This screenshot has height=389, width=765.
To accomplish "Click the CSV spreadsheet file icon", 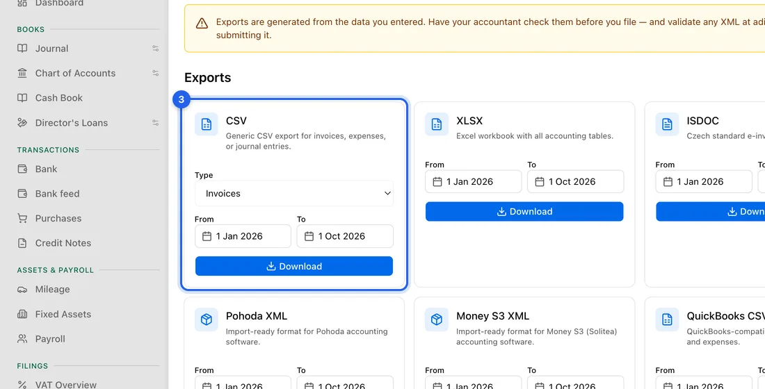I will click(x=207, y=124).
